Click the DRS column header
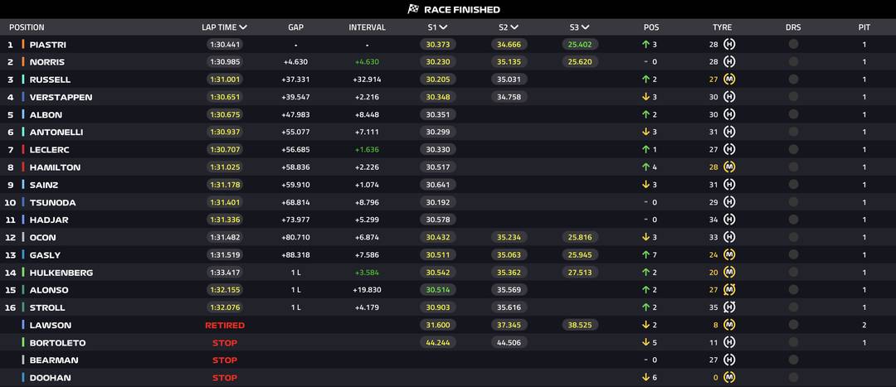Viewport: 896px width, 387px height. [x=793, y=27]
